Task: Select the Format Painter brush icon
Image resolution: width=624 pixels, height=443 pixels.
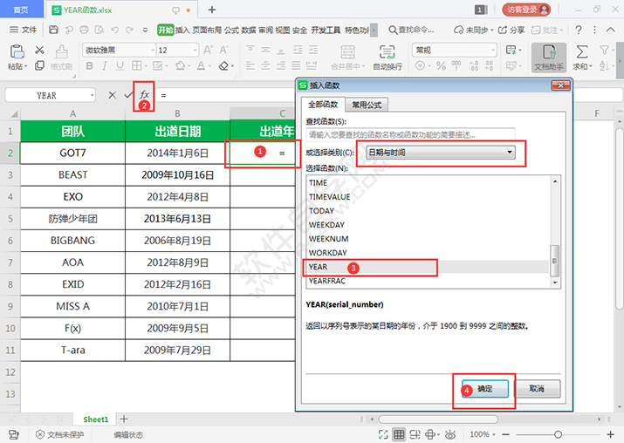Action: click(x=61, y=51)
